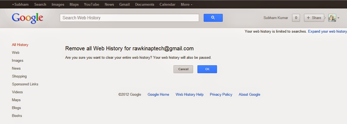Click the blue search magnifier button
This screenshot has width=347, height=124.
(213, 18)
